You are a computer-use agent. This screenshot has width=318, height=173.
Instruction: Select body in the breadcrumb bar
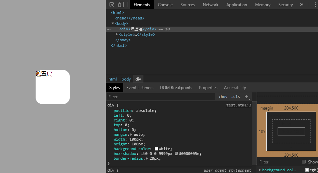(x=126, y=79)
